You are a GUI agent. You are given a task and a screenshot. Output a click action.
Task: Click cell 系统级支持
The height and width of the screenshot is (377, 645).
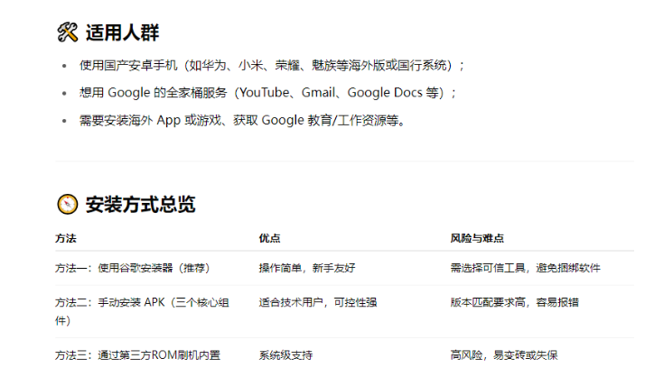coord(285,354)
